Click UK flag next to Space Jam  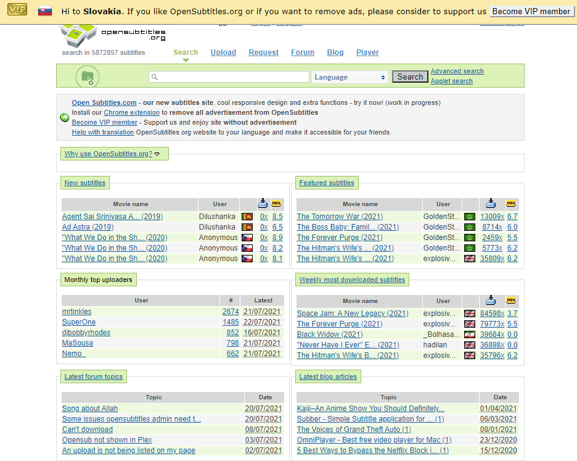click(470, 314)
